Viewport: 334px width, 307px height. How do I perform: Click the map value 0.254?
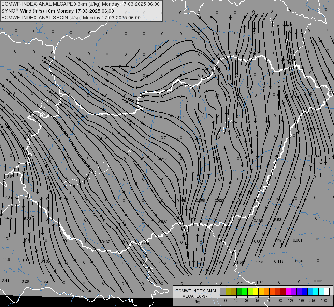(x=278, y=240)
